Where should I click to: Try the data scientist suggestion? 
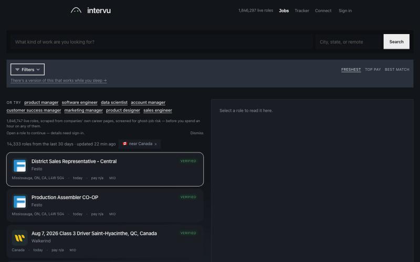pos(114,102)
